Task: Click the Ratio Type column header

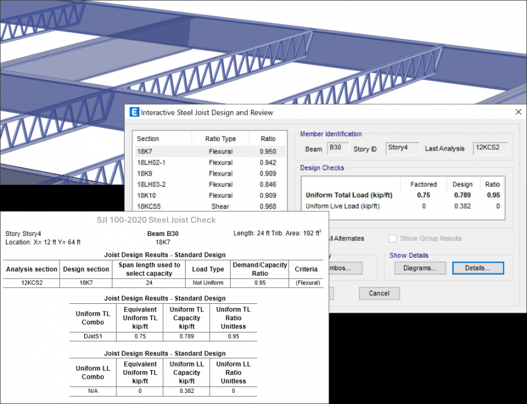Action: pyautogui.click(x=220, y=139)
